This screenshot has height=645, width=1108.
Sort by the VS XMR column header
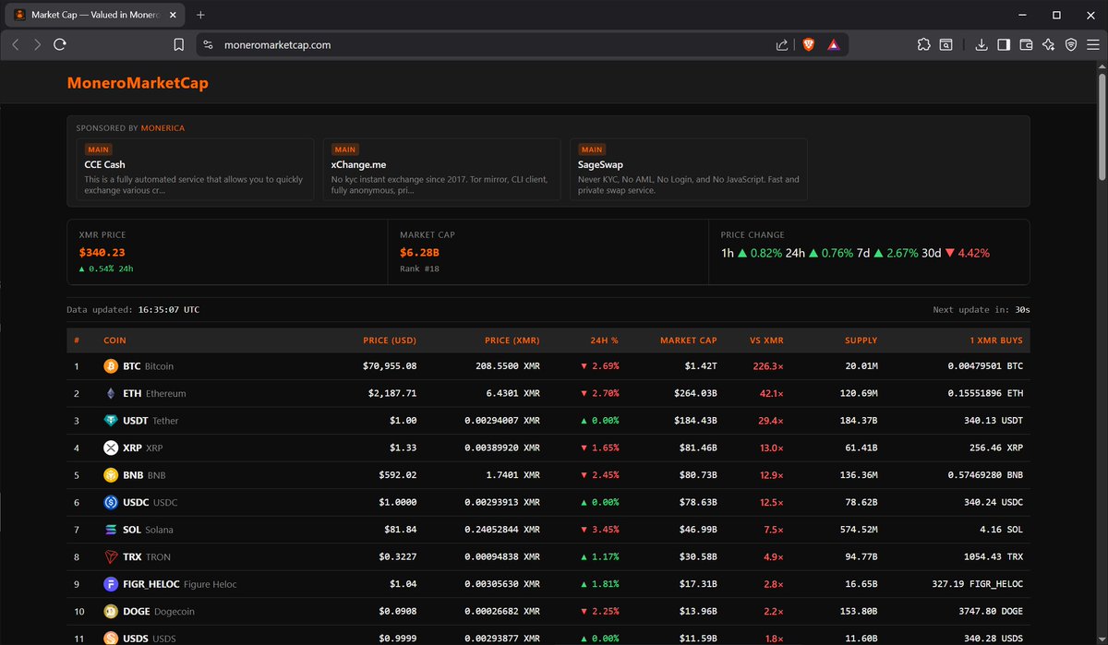(x=766, y=340)
